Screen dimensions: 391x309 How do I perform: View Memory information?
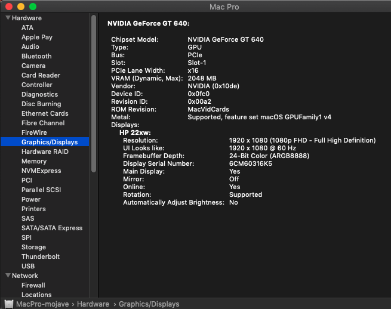(34, 161)
